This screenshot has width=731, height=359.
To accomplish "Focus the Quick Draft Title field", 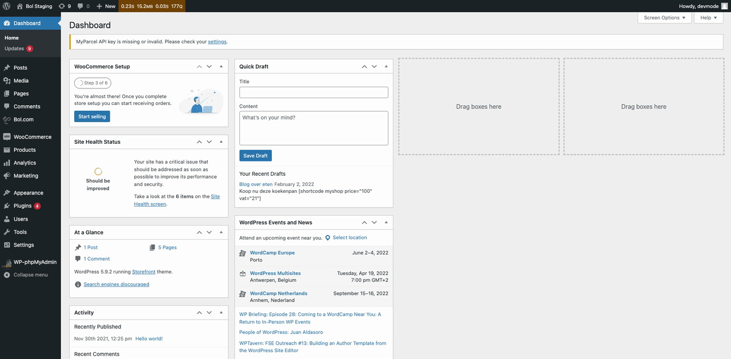I will coord(314,92).
